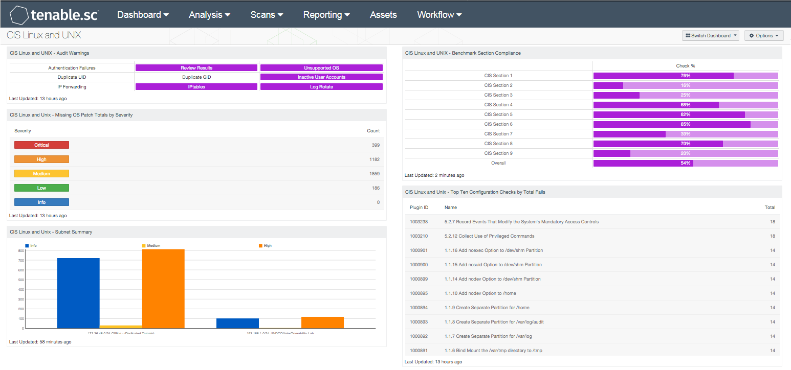
Task: Open the Reporting menu
Action: (x=326, y=15)
